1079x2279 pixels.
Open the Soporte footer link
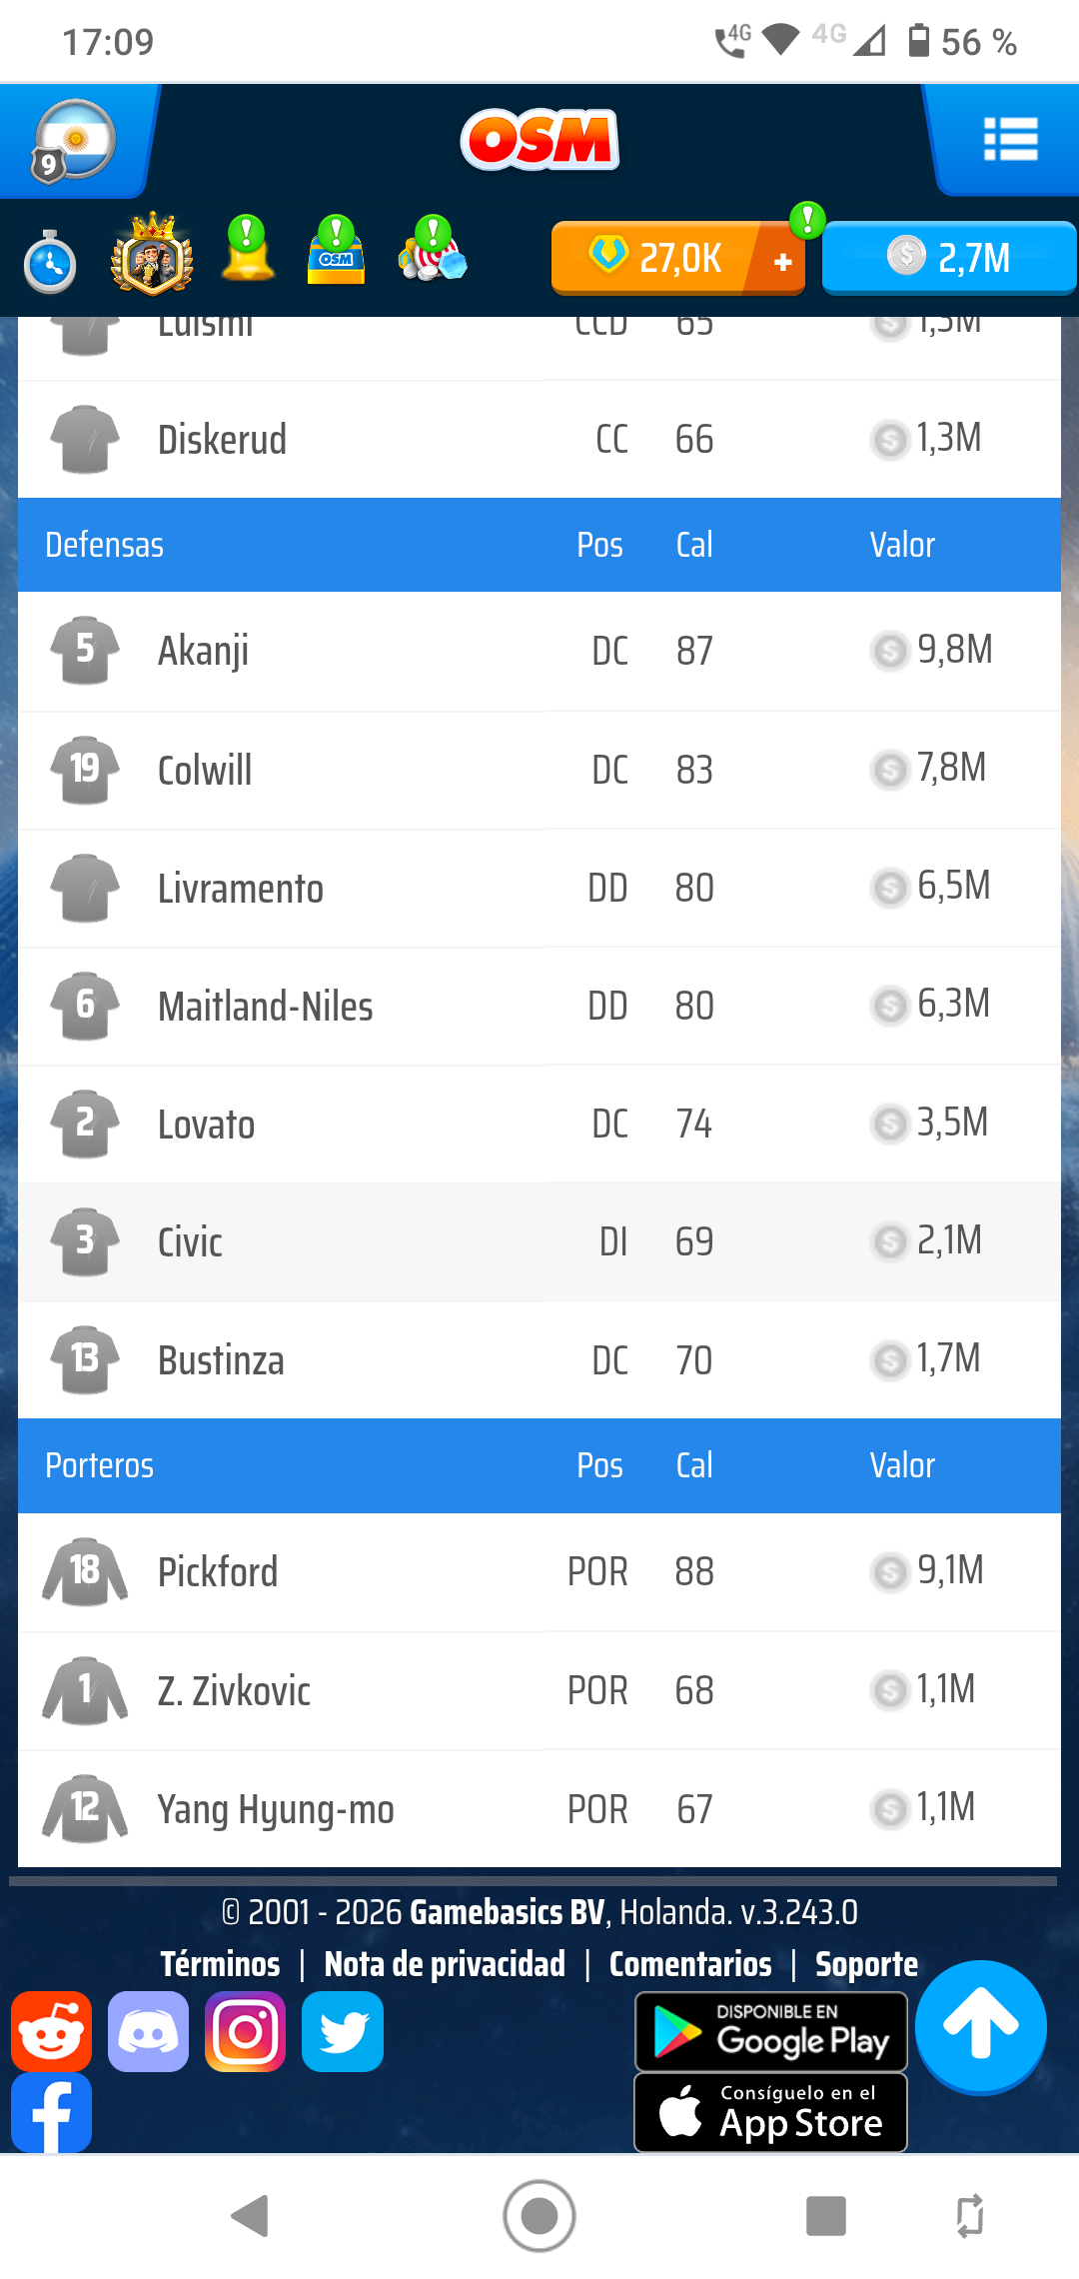866,1964
